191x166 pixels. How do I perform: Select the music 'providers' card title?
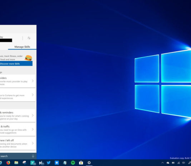[3, 78]
